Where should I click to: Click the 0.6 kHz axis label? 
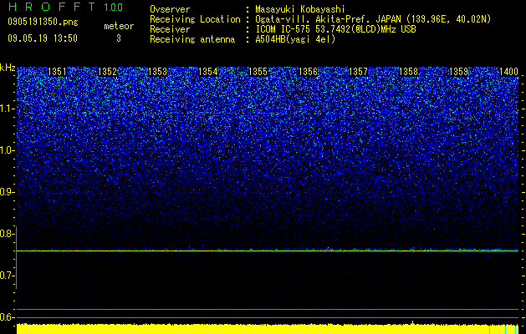(7, 317)
